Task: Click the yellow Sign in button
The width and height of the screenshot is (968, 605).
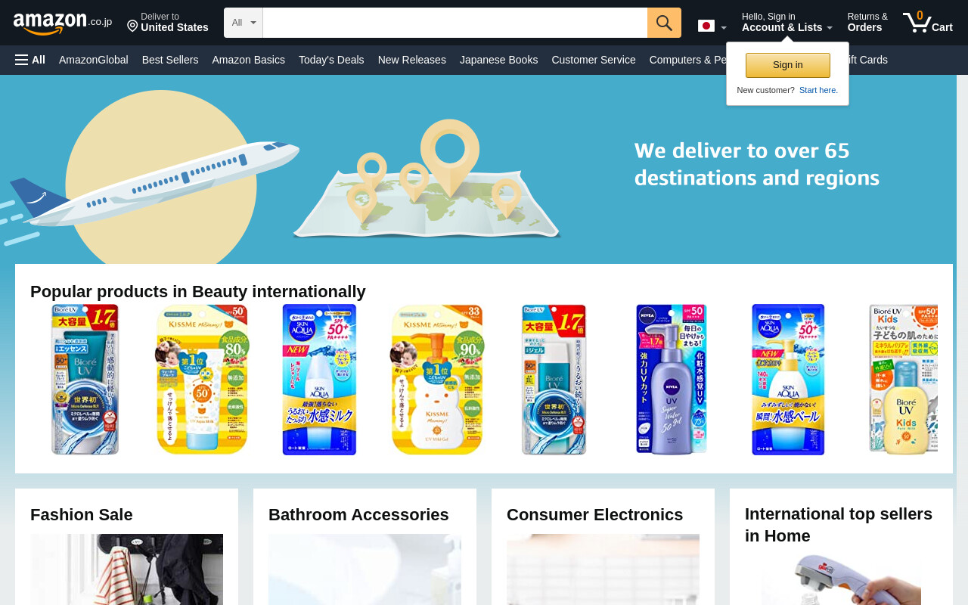Action: (x=788, y=65)
